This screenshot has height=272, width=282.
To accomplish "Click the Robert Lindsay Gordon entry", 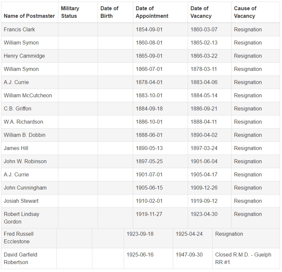I will [21, 218].
